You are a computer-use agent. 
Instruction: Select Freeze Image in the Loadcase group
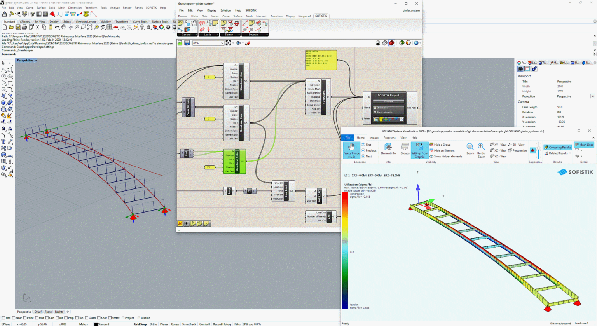click(351, 151)
